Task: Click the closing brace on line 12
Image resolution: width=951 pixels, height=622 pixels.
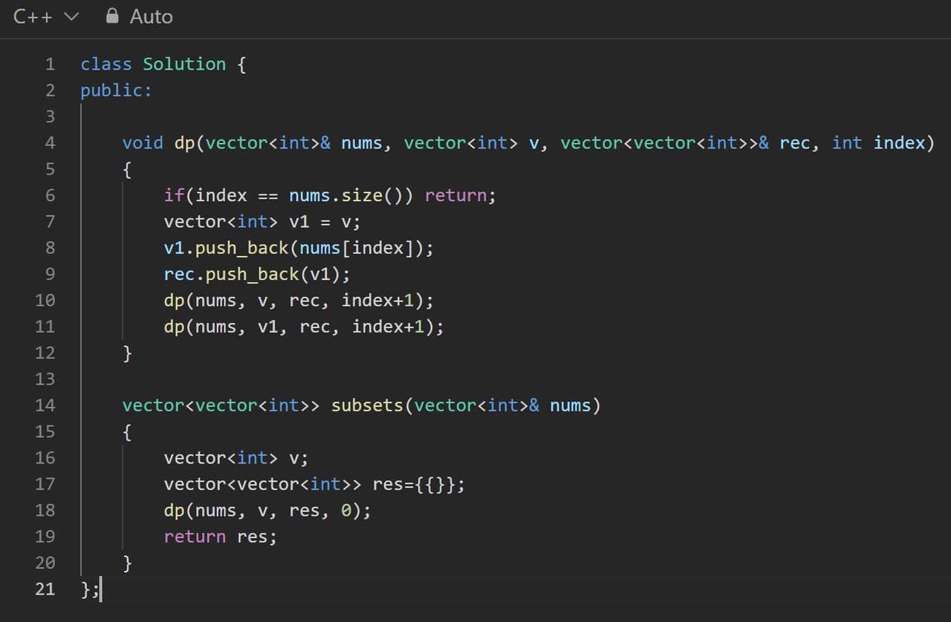Action: point(127,353)
